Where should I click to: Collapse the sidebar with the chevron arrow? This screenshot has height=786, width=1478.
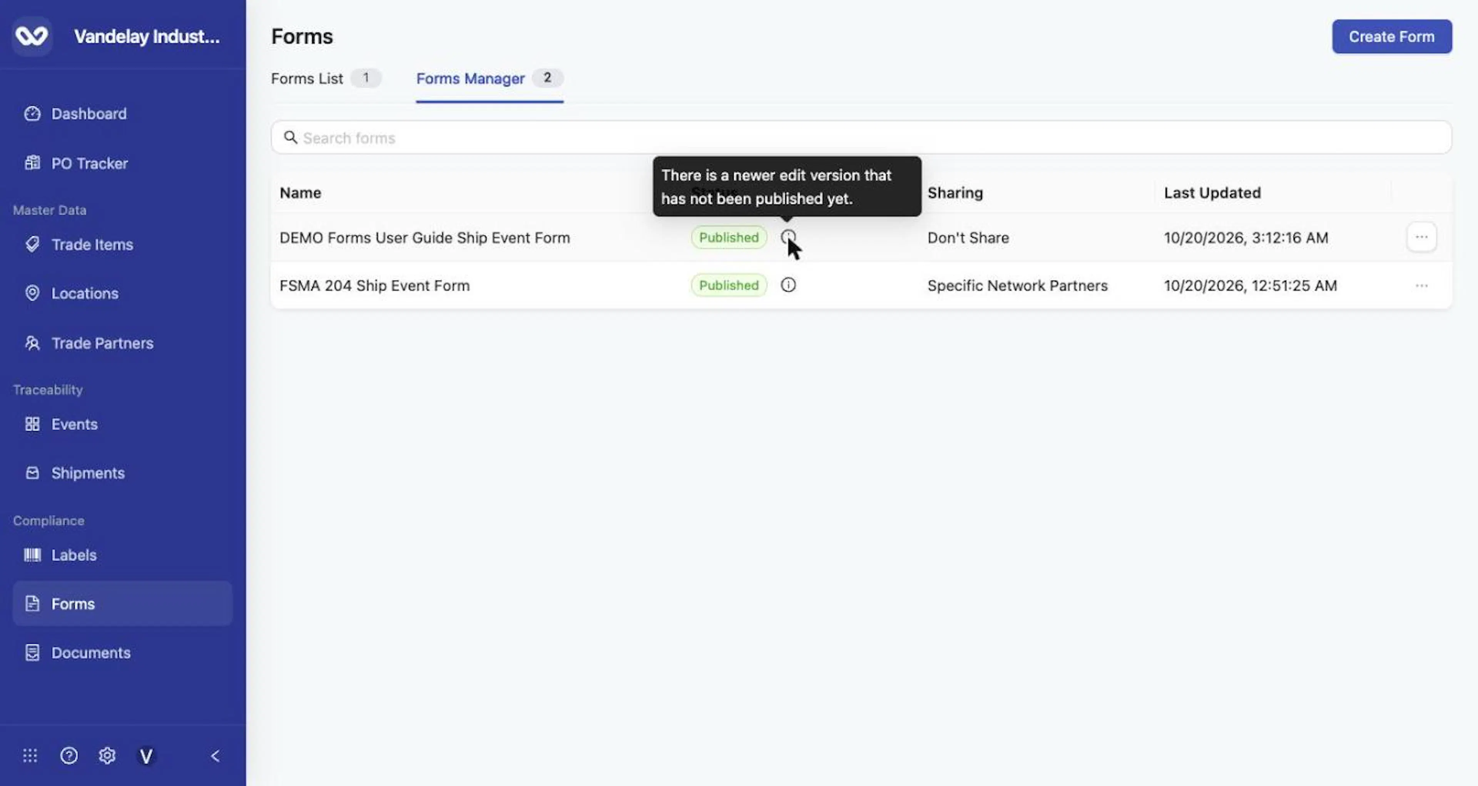click(215, 756)
